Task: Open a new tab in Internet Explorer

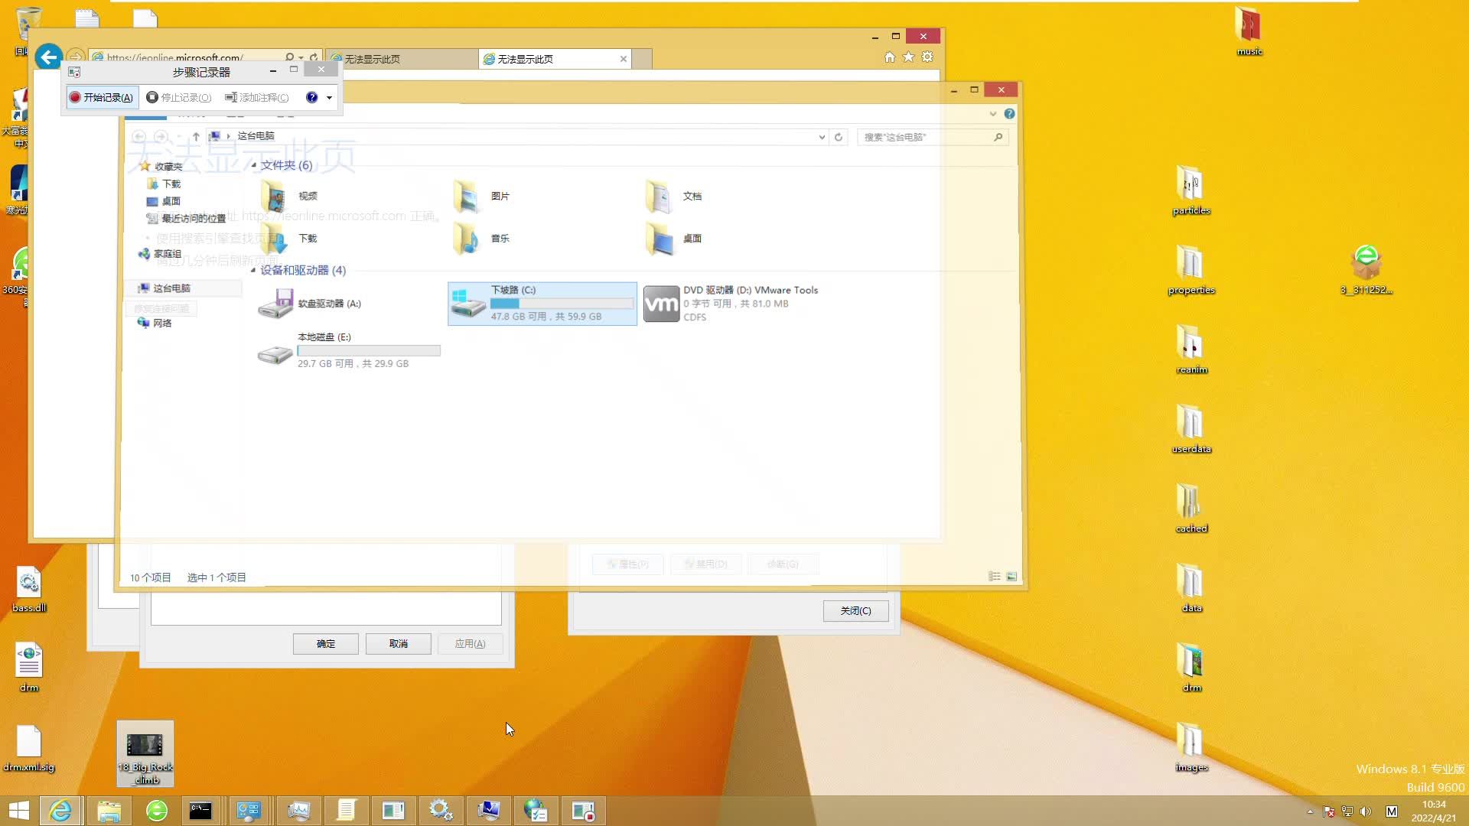Action: click(x=643, y=59)
